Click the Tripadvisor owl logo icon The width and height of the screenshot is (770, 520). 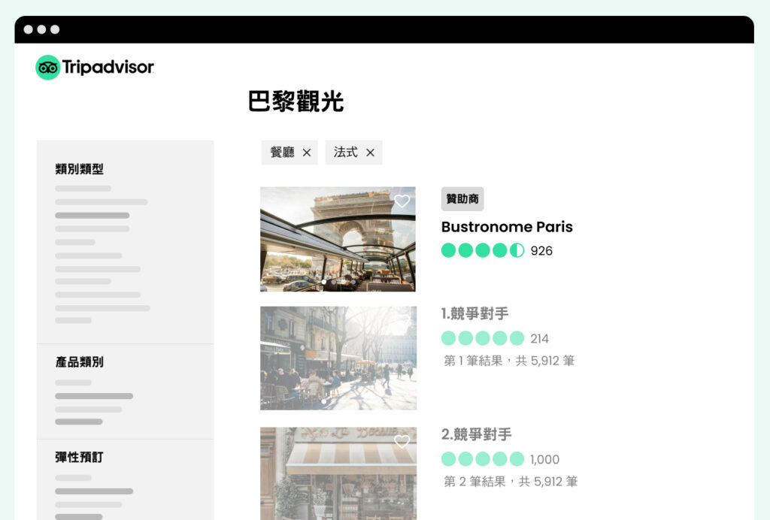tap(48, 68)
